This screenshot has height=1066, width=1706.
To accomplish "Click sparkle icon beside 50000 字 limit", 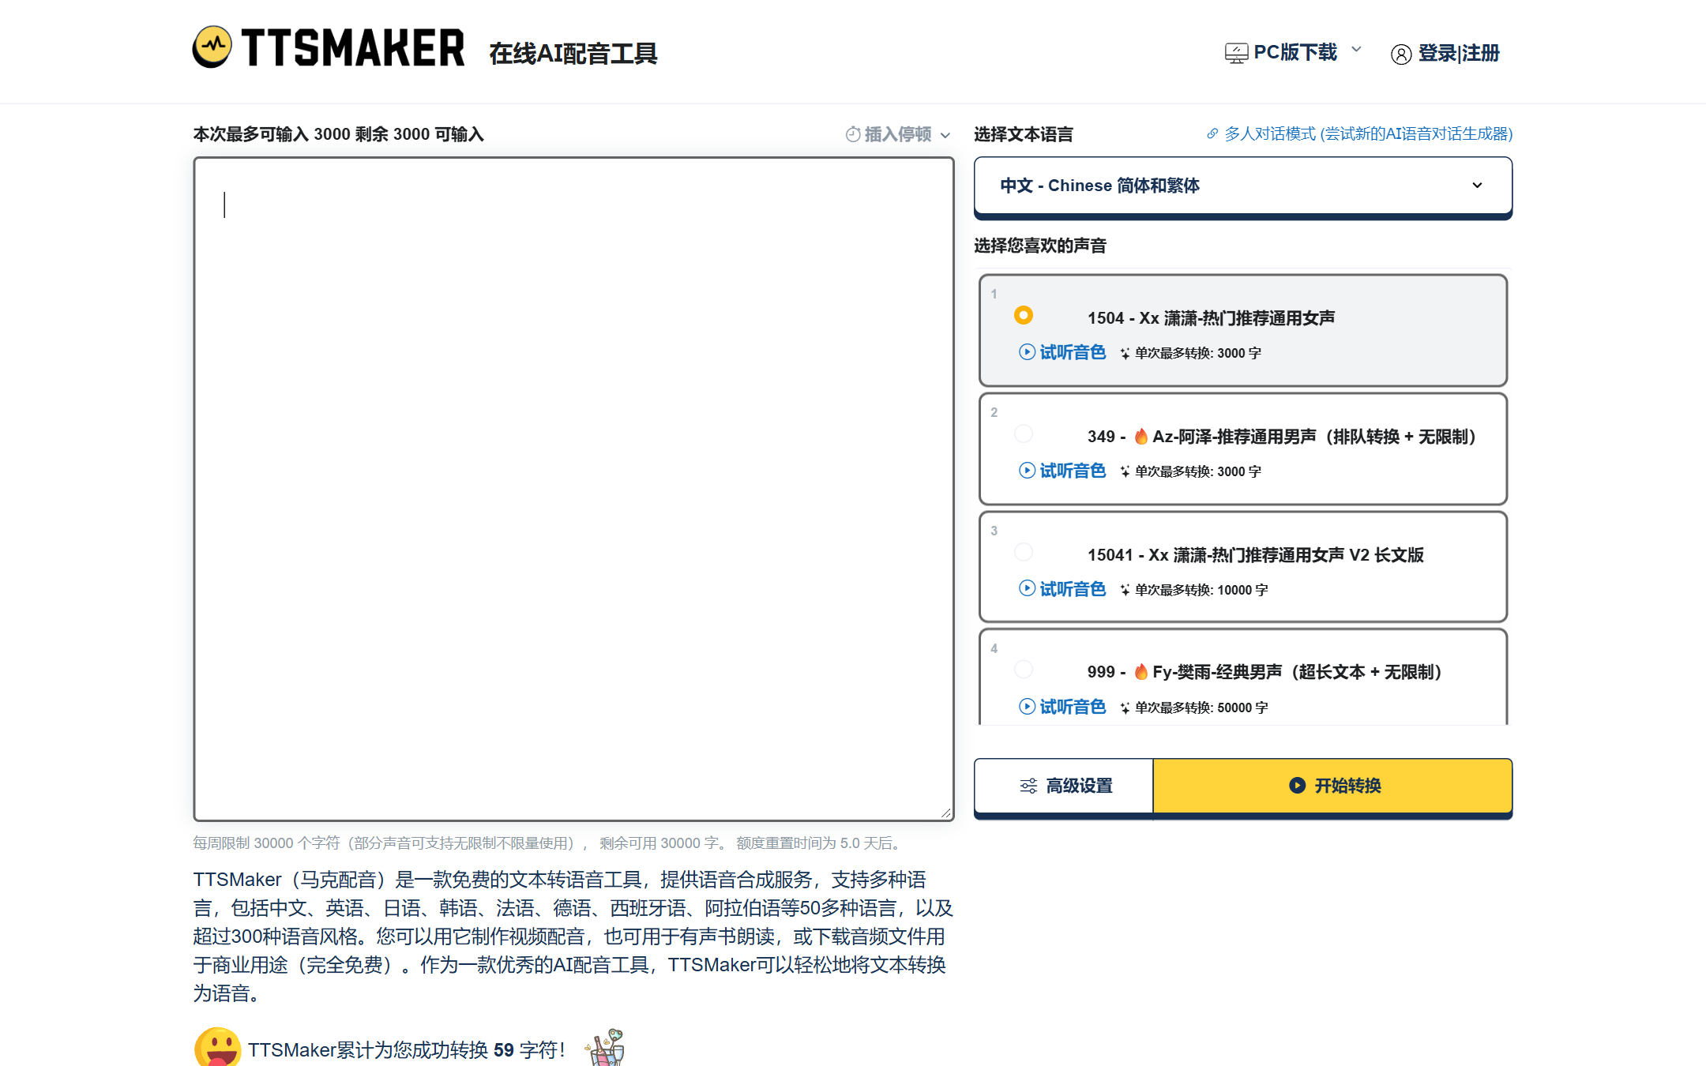I will (1125, 708).
